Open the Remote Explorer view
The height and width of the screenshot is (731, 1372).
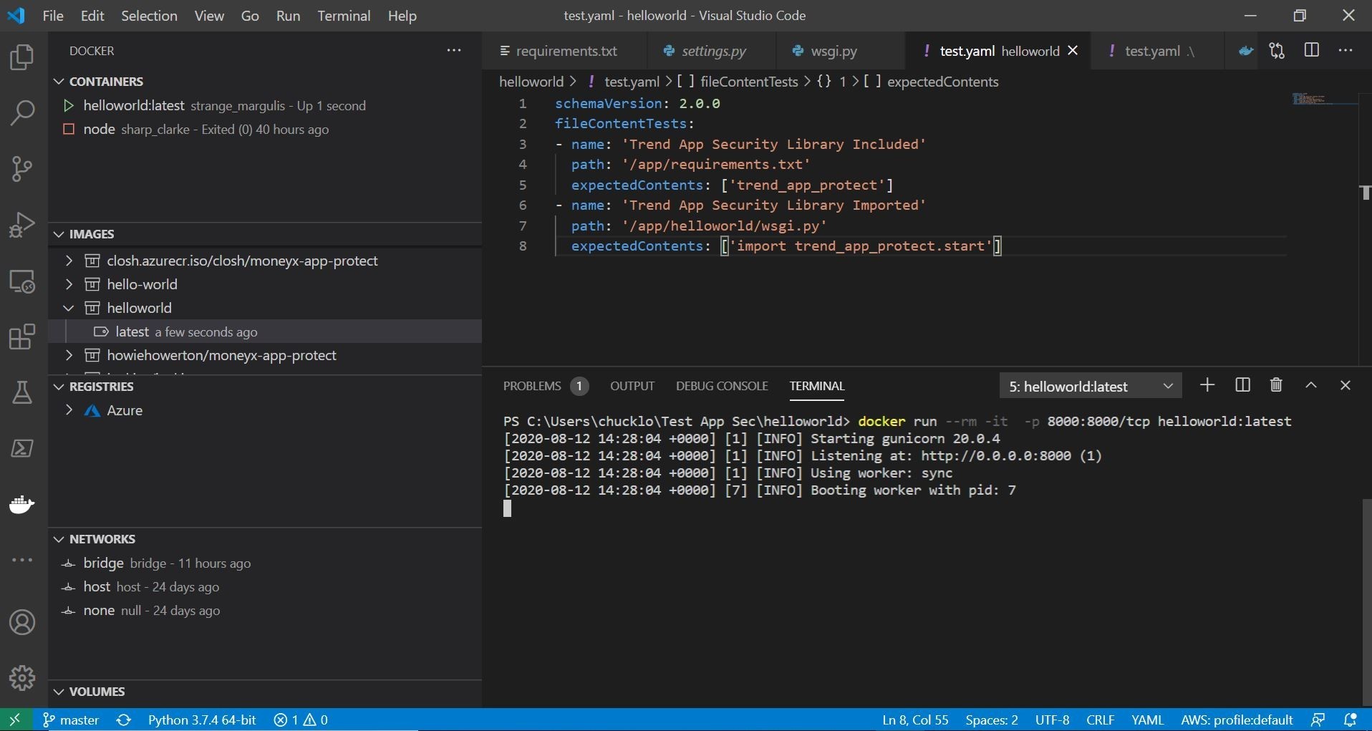[x=22, y=281]
